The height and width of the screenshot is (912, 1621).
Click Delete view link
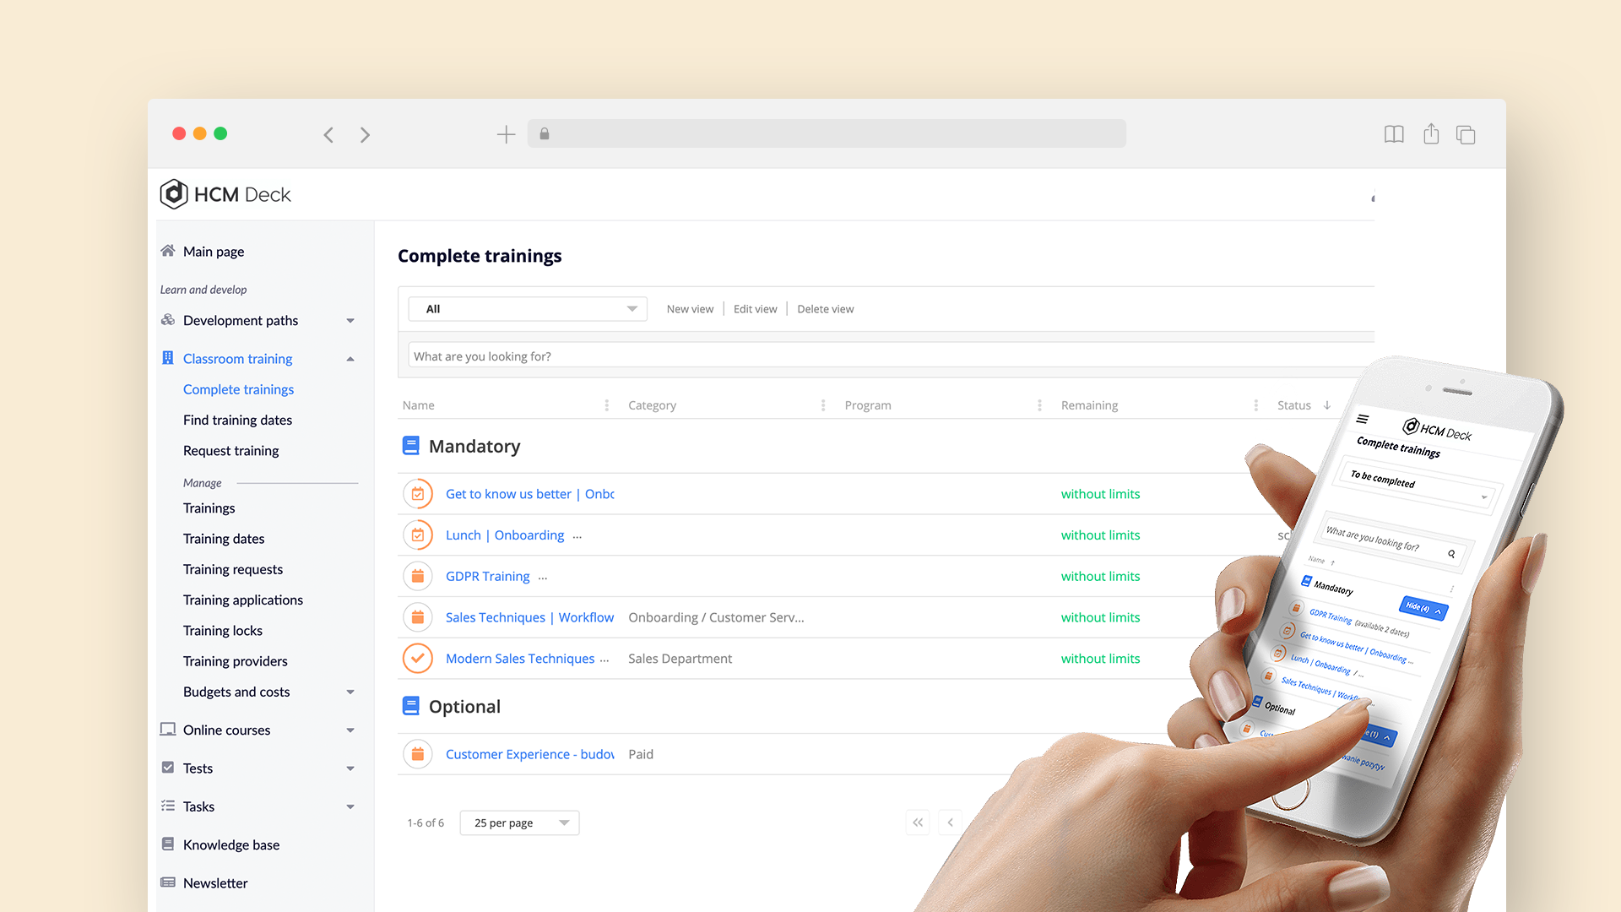(x=825, y=309)
